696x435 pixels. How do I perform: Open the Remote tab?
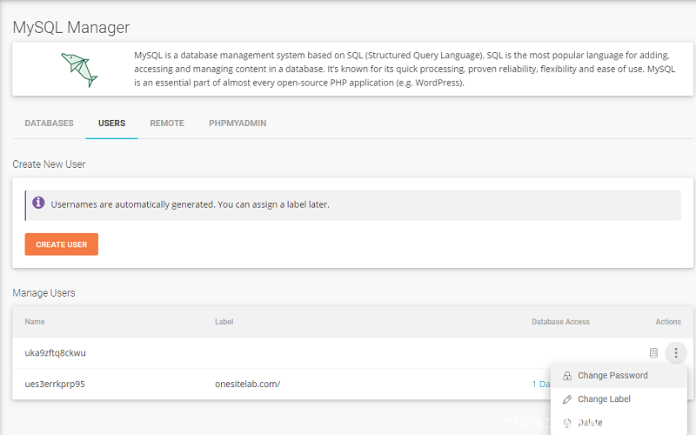[167, 124]
